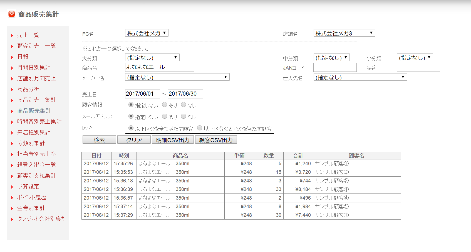Expand the 仕入先名 dropdown

coord(360,77)
